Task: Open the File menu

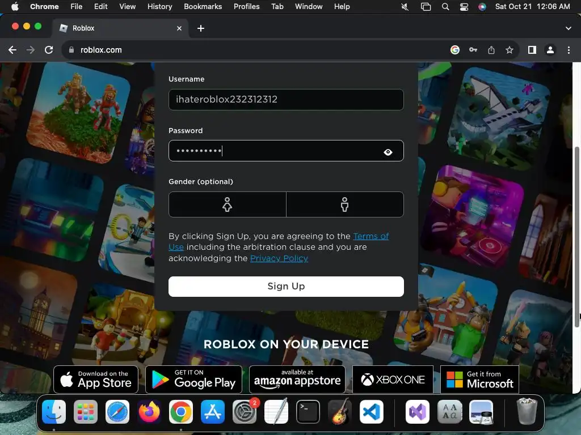Action: pos(77,7)
